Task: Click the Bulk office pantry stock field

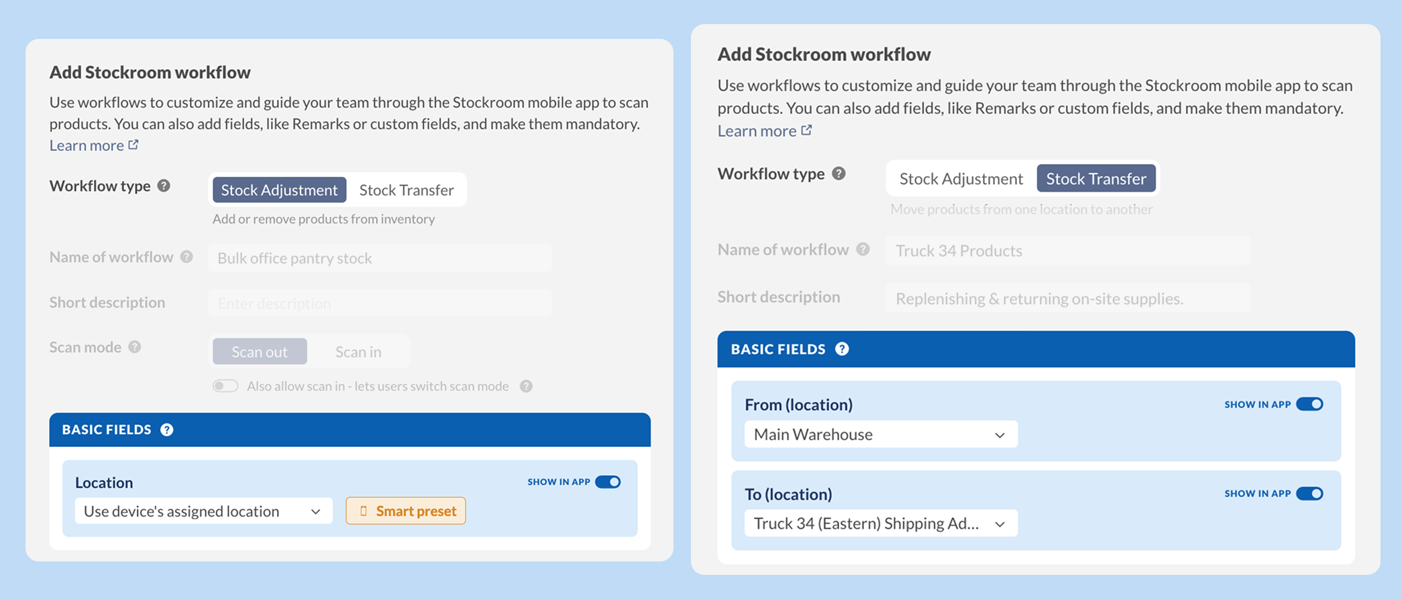Action: [380, 258]
